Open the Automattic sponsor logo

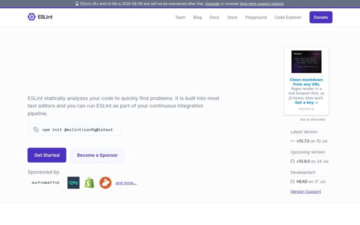click(x=45, y=183)
